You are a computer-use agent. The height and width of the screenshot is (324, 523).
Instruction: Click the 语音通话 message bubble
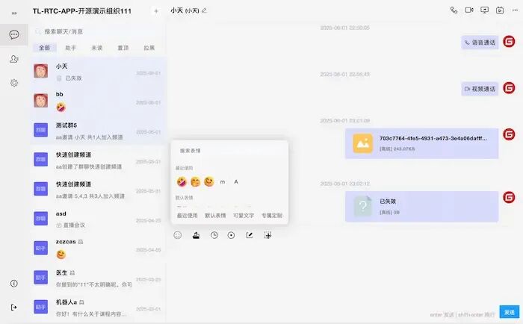click(x=480, y=43)
